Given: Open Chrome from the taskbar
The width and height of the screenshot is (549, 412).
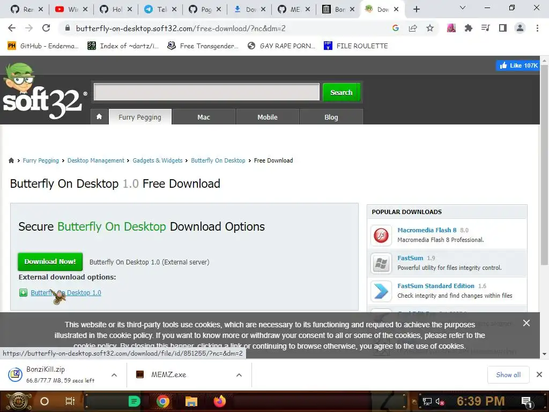Looking at the screenshot, I should [x=163, y=401].
